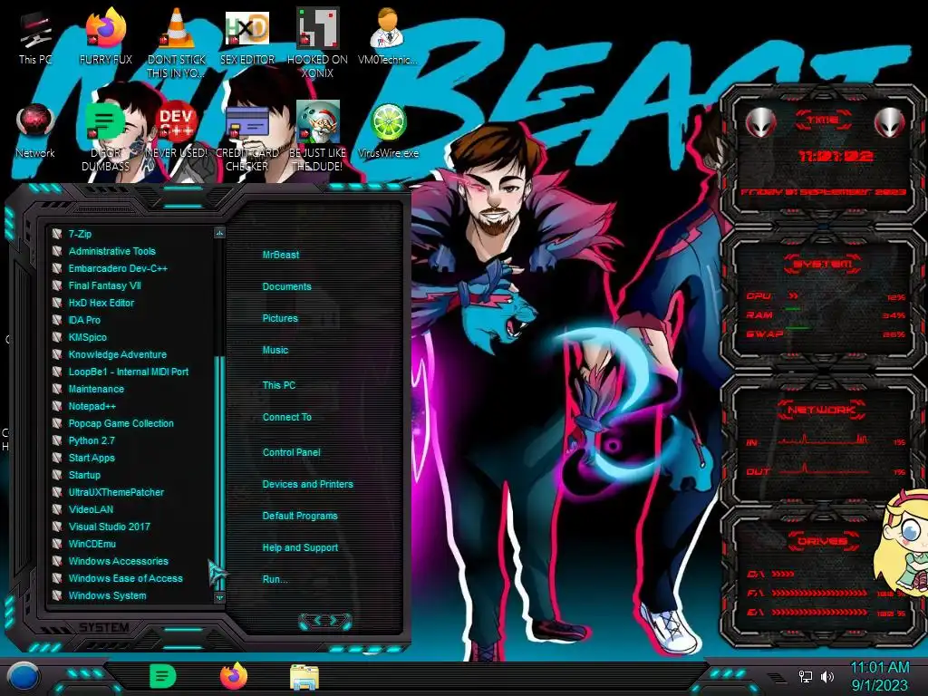928x696 pixels.
Task: Click the folder icon beside WinCDEmu
Action: [57, 544]
